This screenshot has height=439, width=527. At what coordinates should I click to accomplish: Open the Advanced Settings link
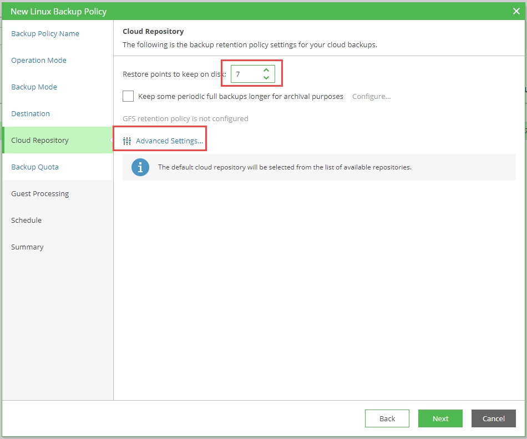169,141
